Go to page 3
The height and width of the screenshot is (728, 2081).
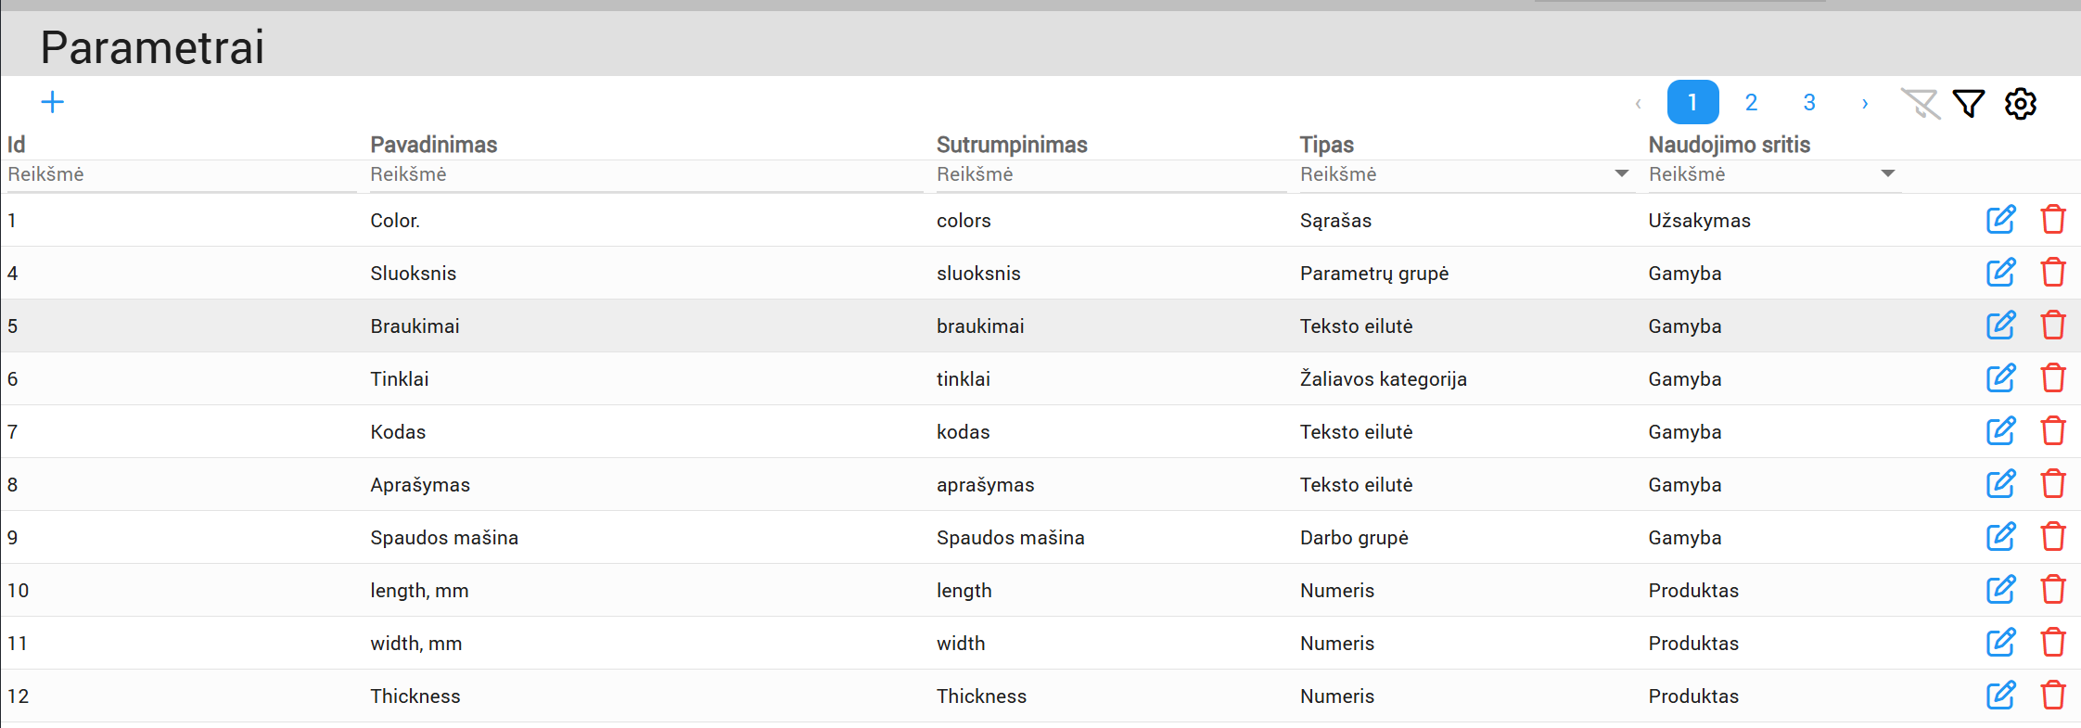pyautogui.click(x=1809, y=103)
